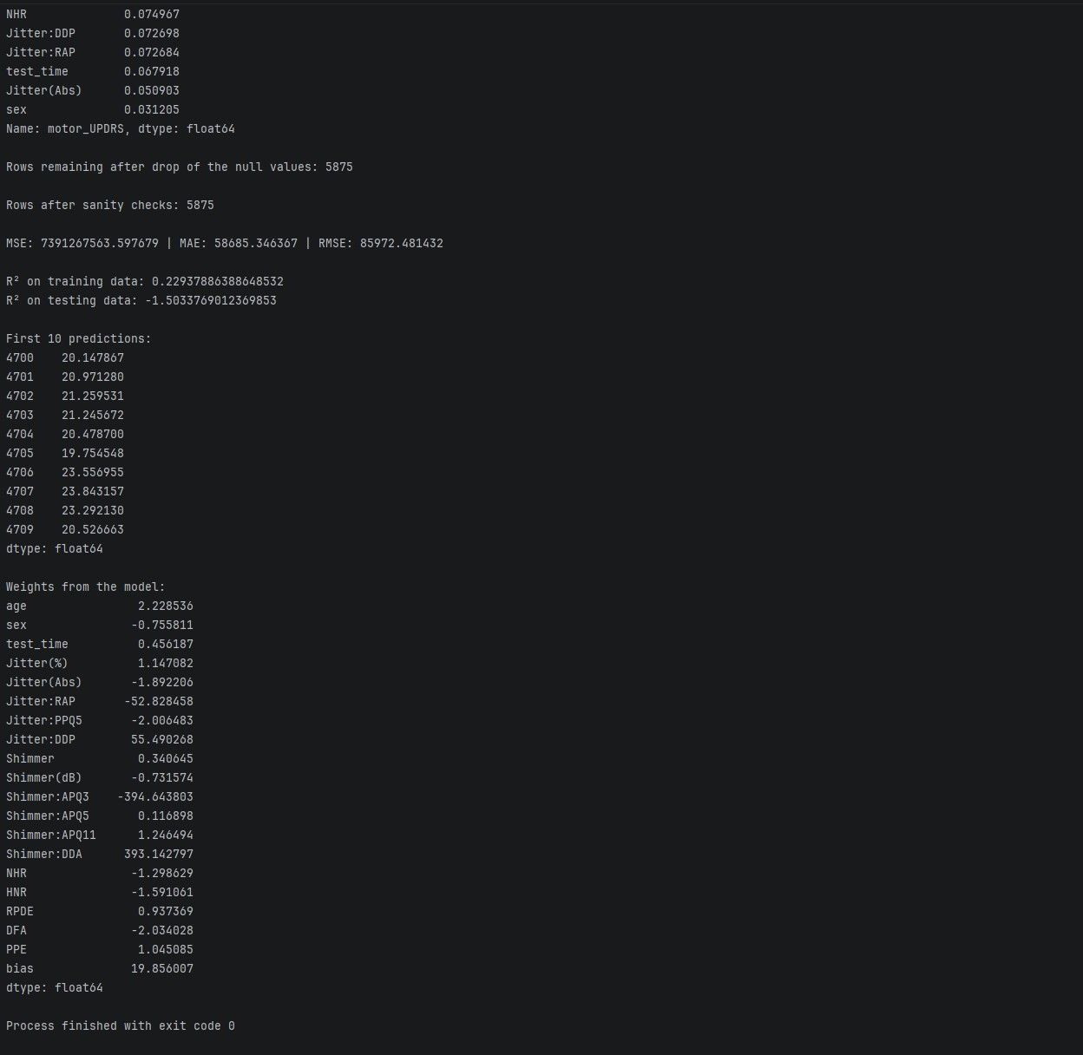Click prediction row index 4700
The image size is (1083, 1055).
(20, 358)
